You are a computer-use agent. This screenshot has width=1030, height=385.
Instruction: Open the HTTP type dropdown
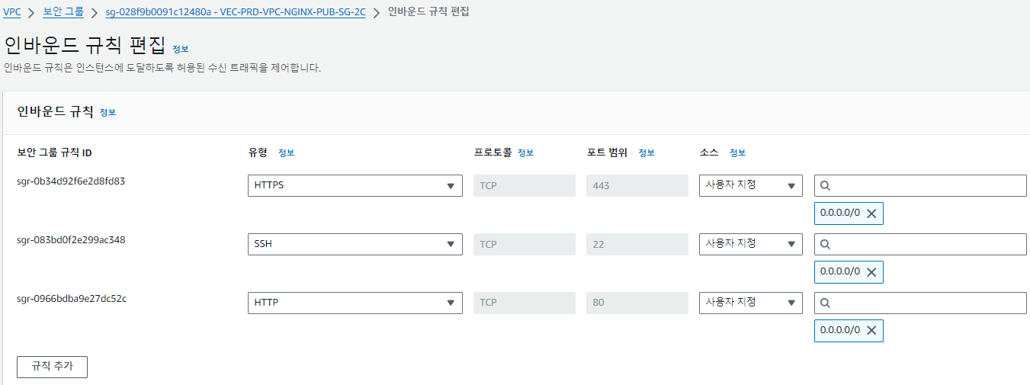pyautogui.click(x=355, y=303)
